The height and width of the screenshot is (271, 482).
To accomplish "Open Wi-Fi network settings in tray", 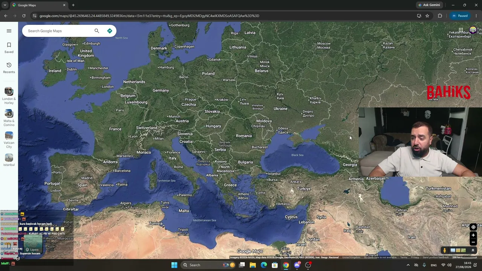I will point(443,265).
